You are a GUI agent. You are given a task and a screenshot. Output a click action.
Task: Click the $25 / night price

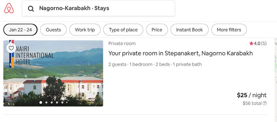(x=252, y=95)
